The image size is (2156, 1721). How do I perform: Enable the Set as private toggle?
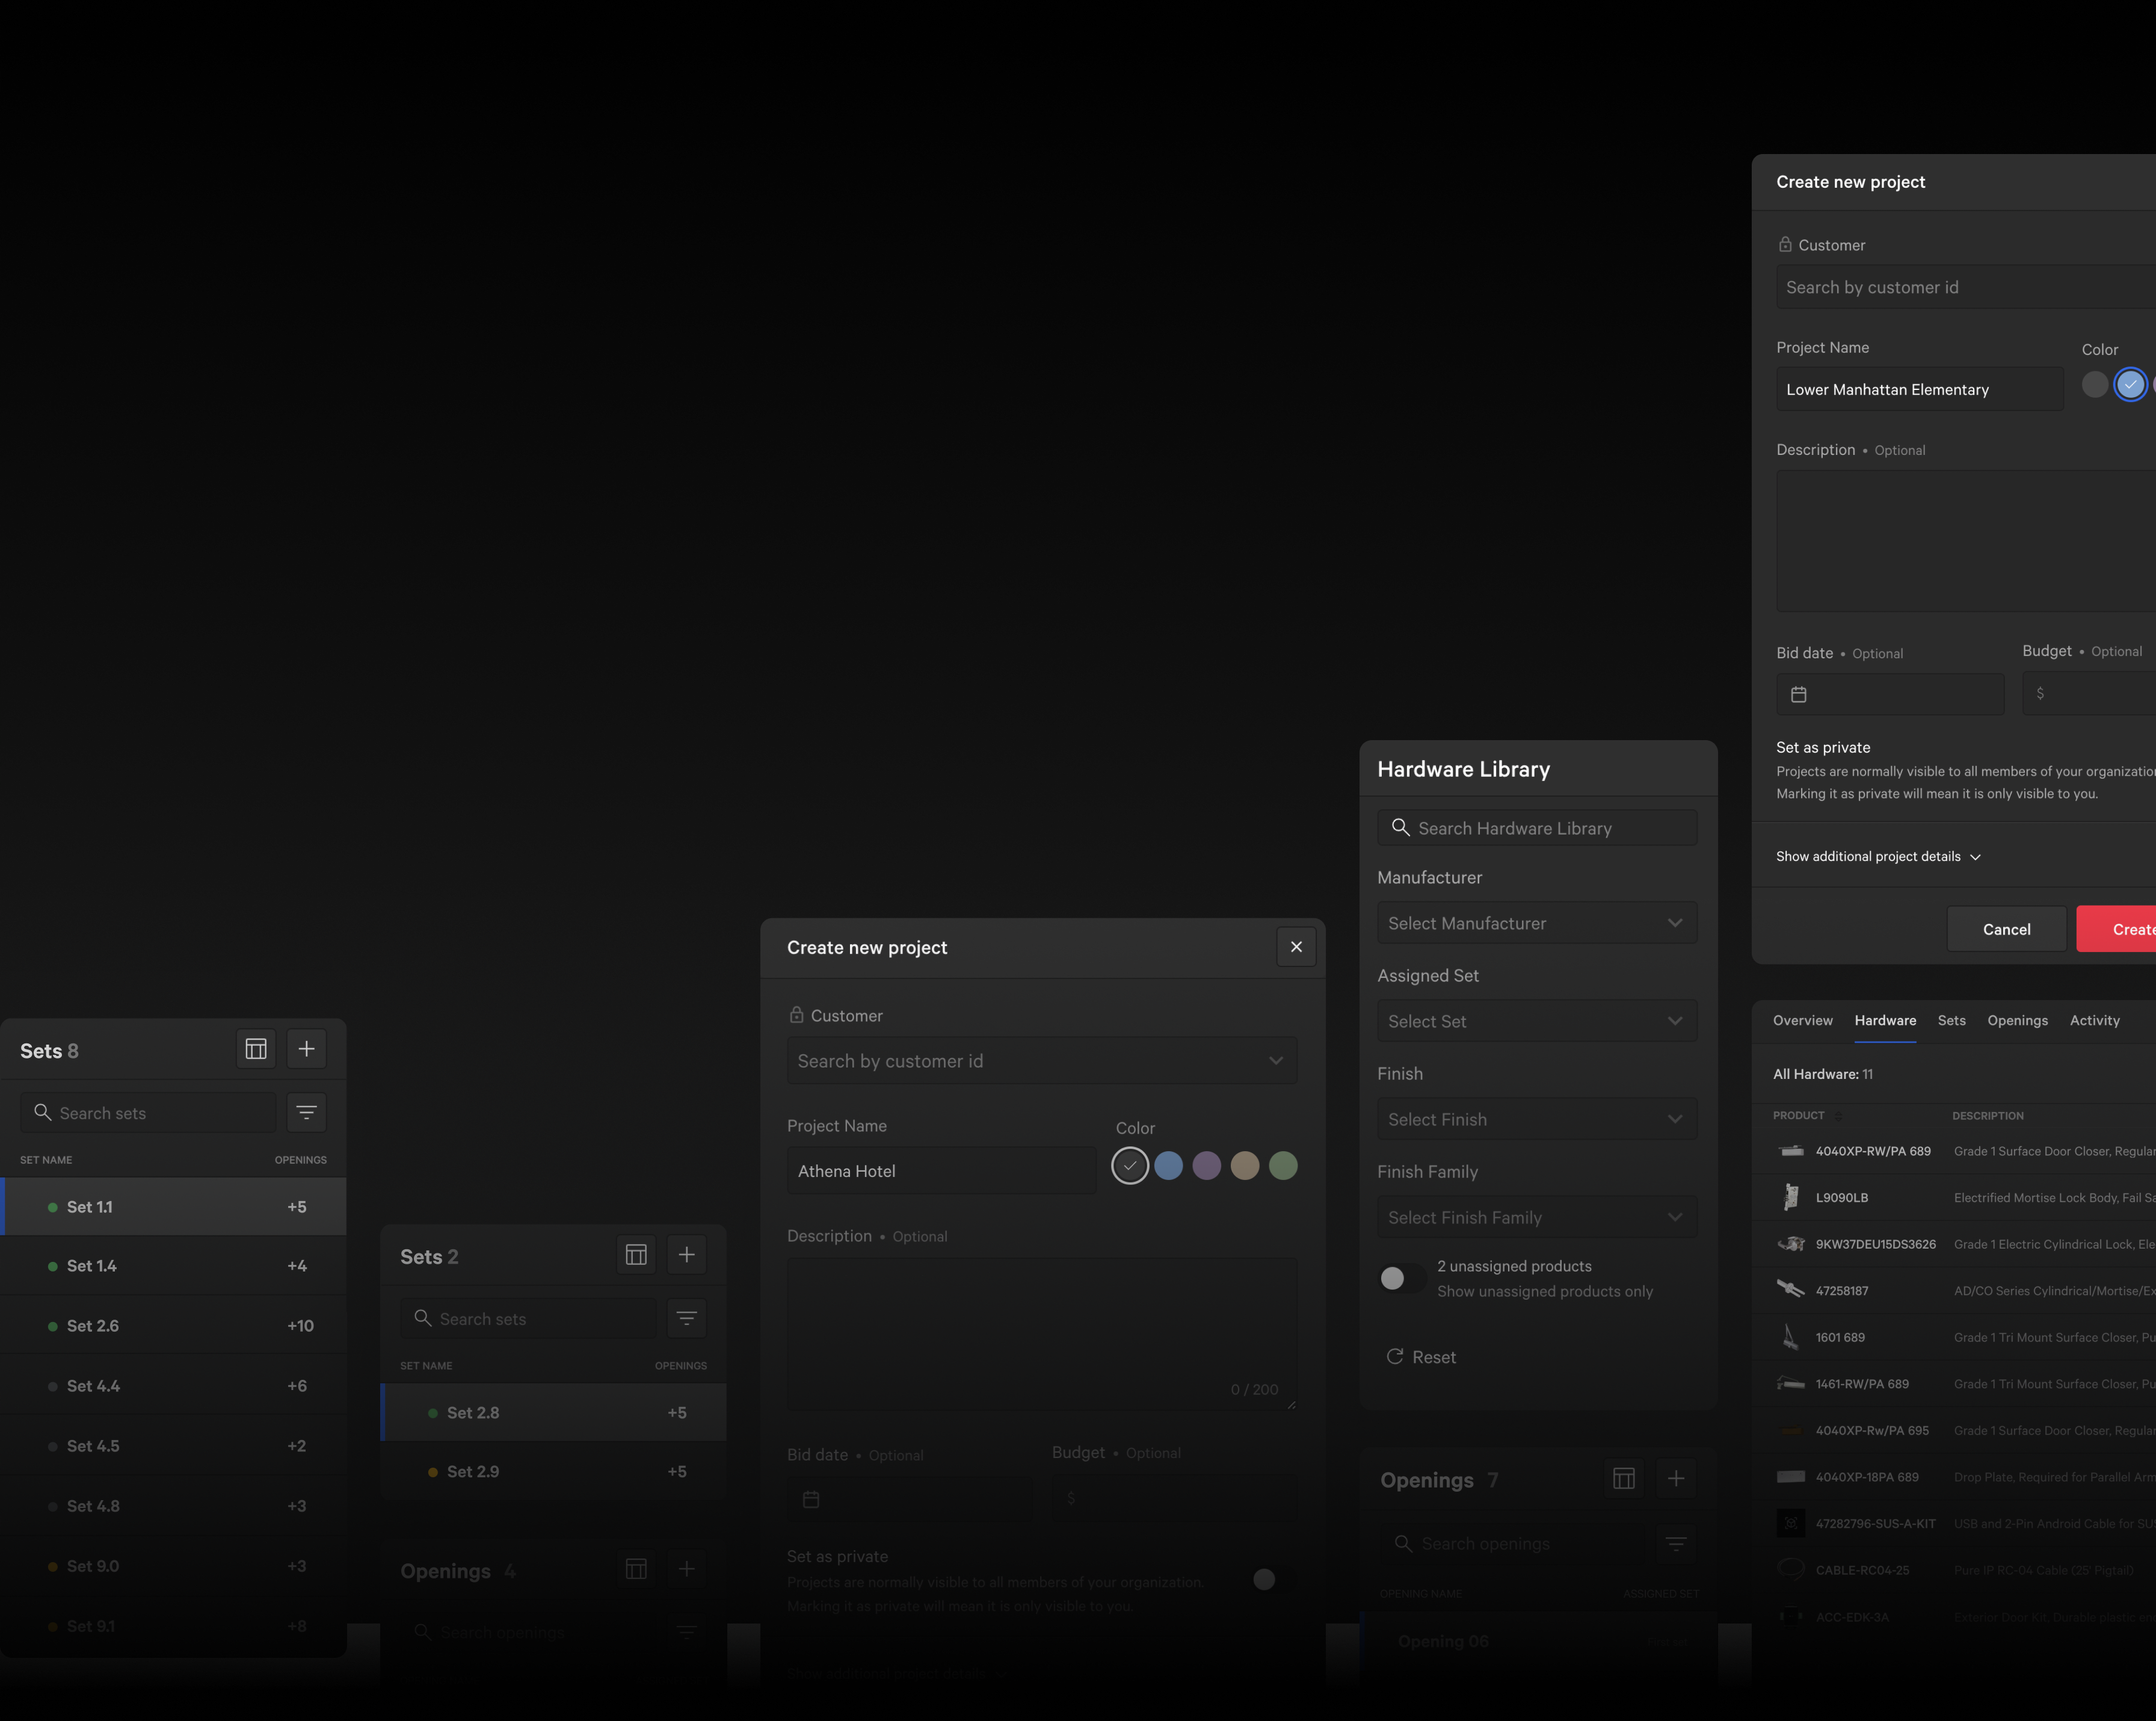click(x=1263, y=1580)
